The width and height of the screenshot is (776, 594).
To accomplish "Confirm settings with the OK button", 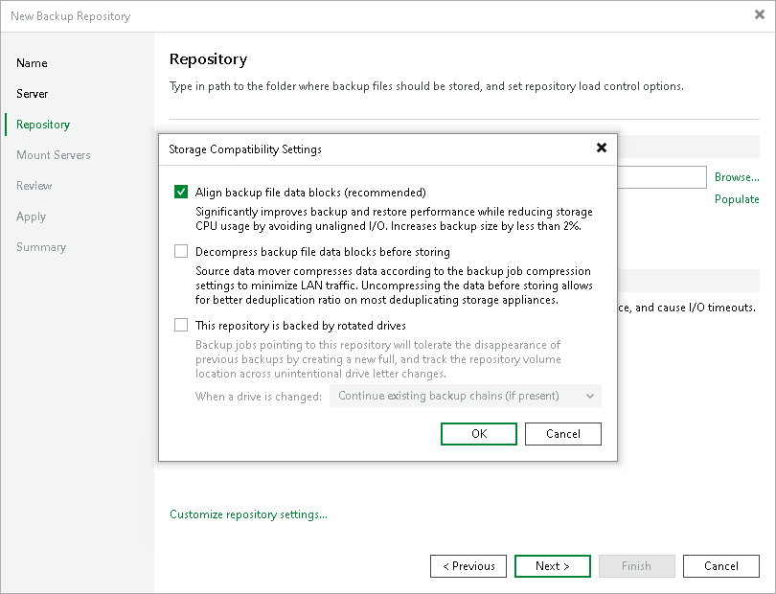I will click(479, 434).
